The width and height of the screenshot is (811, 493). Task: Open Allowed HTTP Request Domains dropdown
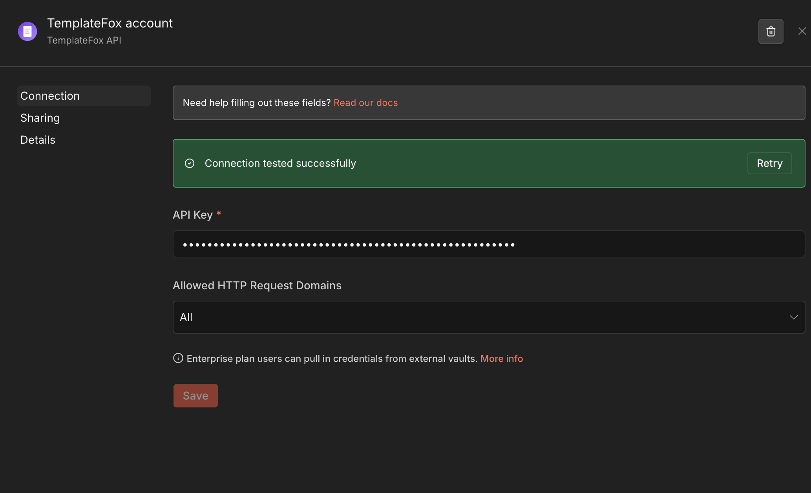pos(489,317)
